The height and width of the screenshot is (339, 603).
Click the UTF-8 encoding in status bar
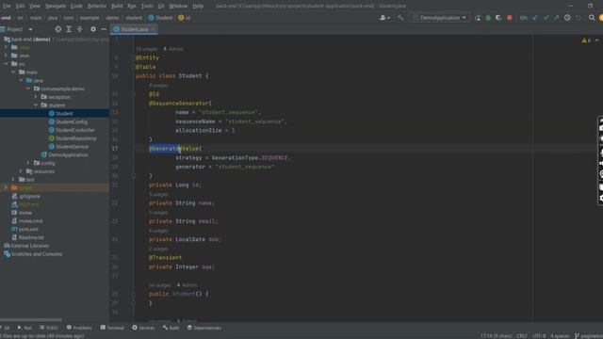coord(539,335)
